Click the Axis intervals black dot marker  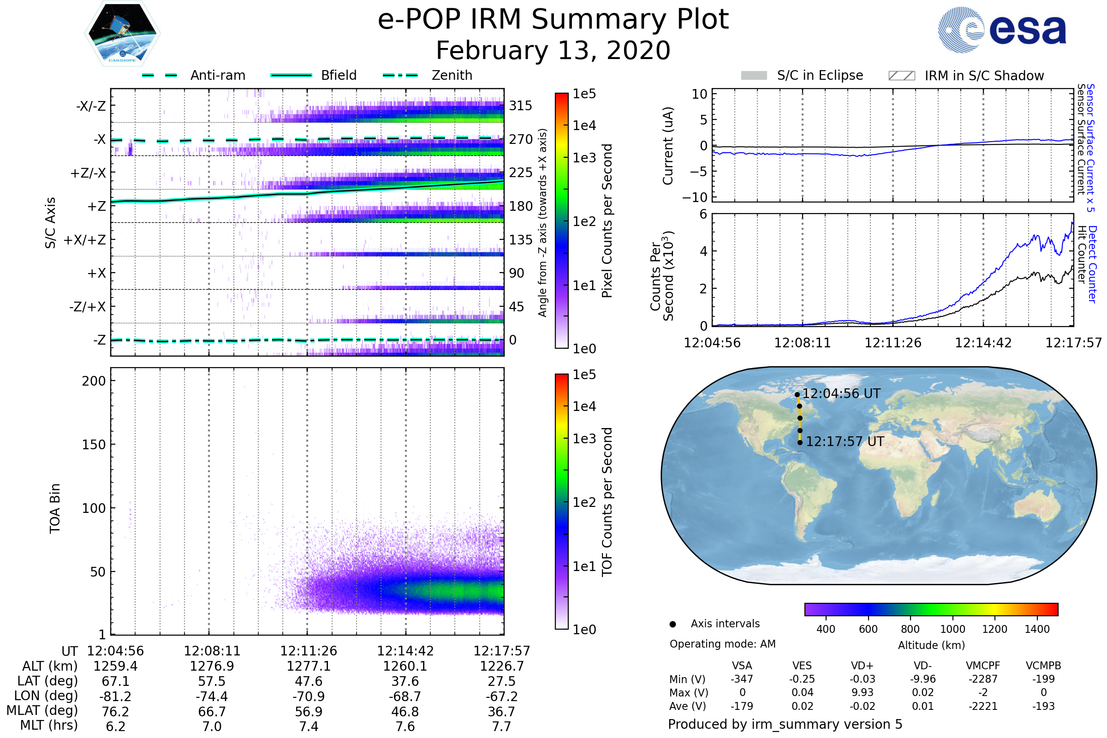click(673, 624)
